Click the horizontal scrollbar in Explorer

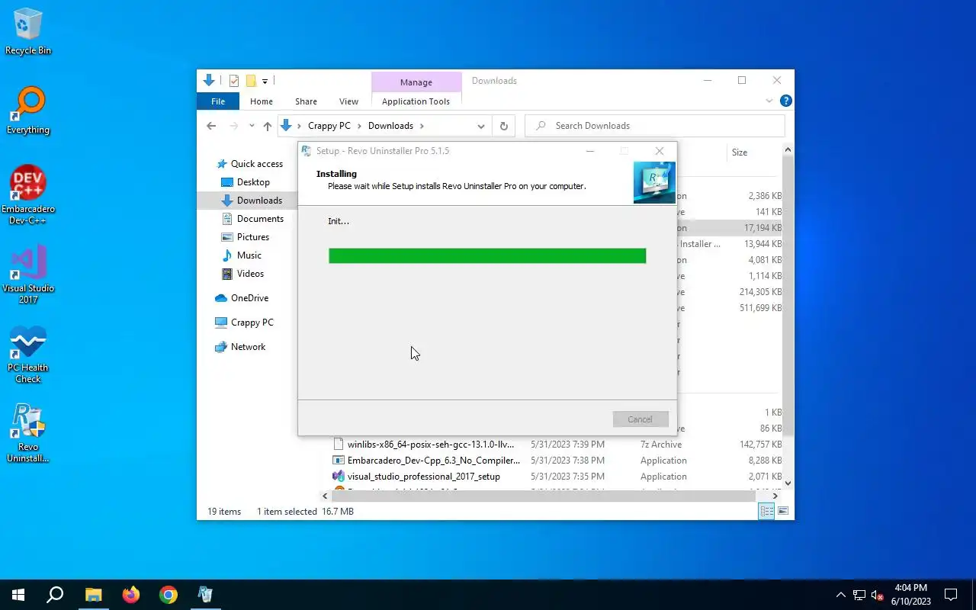(x=542, y=496)
